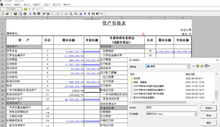Screen dimensions: 220x127
Task: Select file 新2022年现金流量表~
Action: [x=143, y=97]
